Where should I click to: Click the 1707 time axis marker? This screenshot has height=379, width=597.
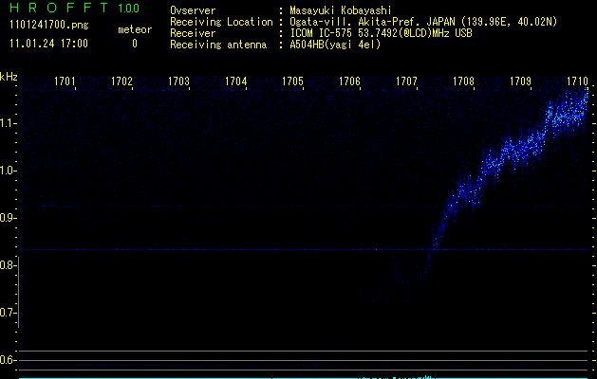coord(406,81)
